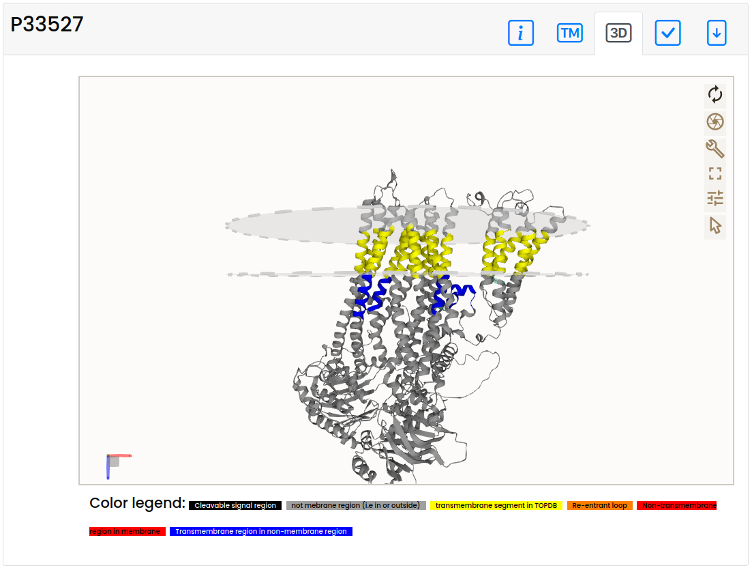Open the sliders control panel icon
The width and height of the screenshot is (752, 570).
point(715,199)
